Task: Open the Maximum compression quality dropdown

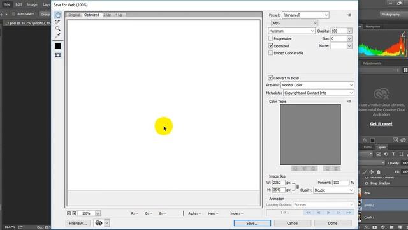Action: pos(291,31)
